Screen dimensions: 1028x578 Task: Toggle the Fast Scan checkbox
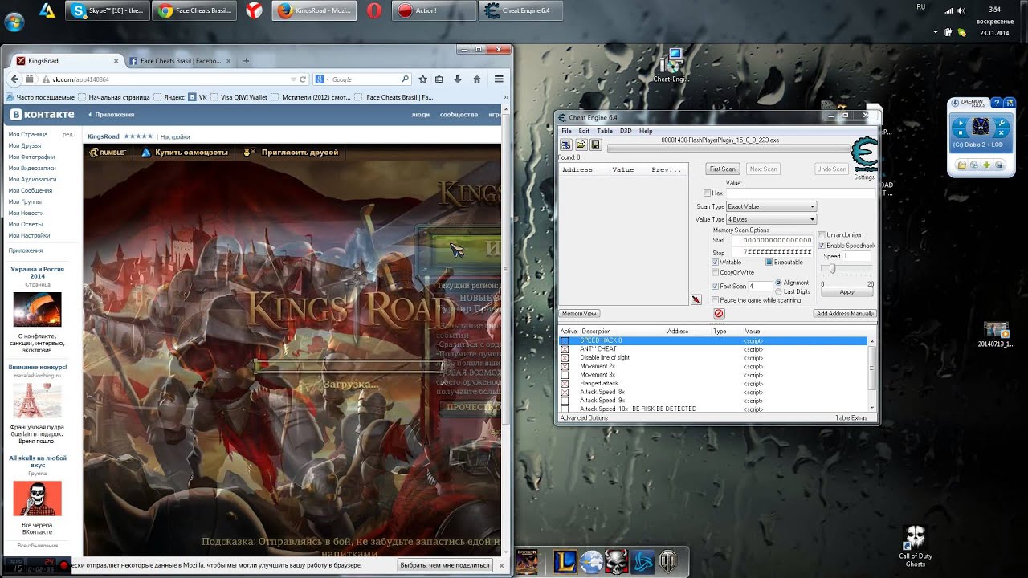click(716, 287)
